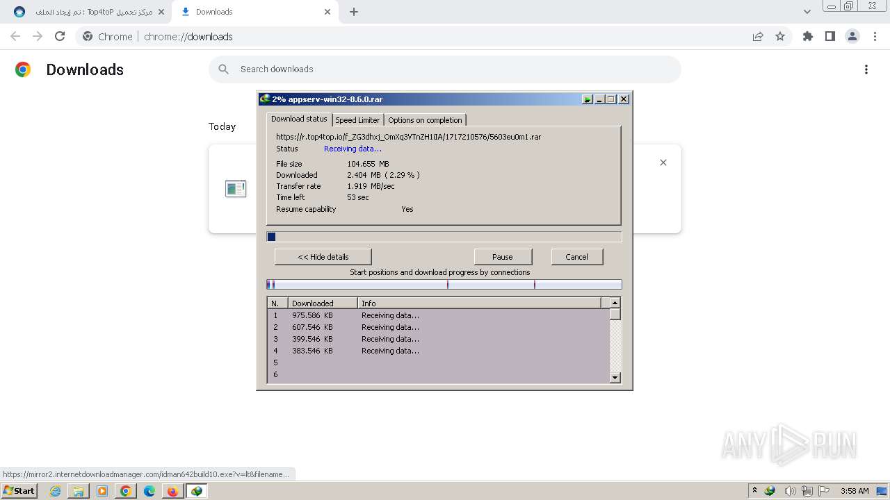This screenshot has width=890, height=500.
Task: Open Action Center flag icon in tray
Action: pos(824,491)
